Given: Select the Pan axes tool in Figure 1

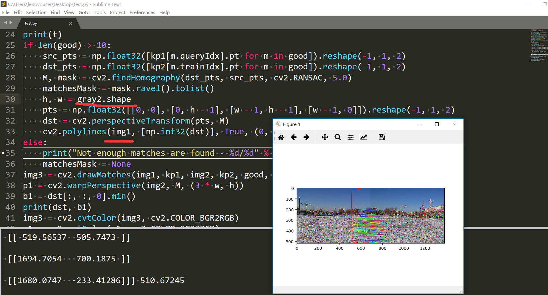Looking at the screenshot, I should pyautogui.click(x=325, y=137).
